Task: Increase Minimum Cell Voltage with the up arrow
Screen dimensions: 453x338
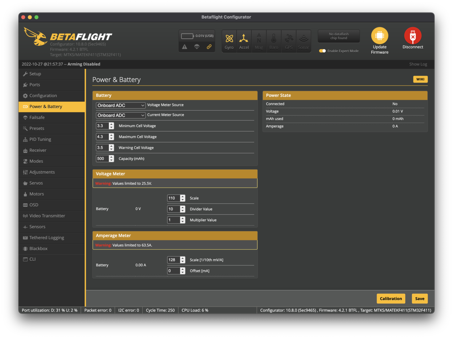Action: pos(111,124)
